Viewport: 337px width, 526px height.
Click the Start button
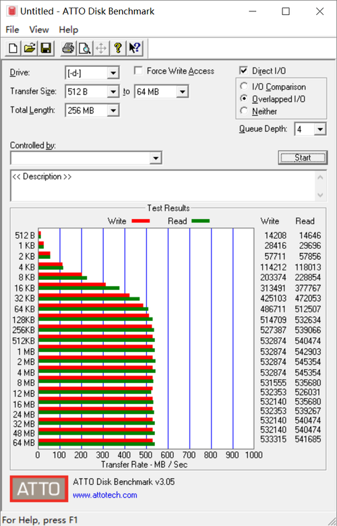tap(303, 157)
